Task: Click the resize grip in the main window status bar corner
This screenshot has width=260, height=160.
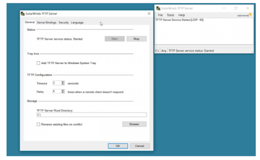Action: coord(252,52)
